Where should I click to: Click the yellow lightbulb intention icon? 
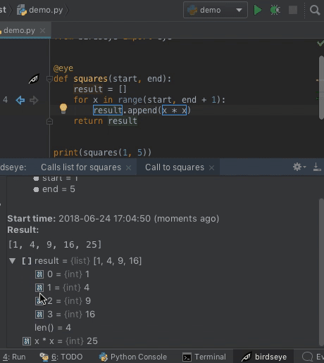(x=63, y=109)
